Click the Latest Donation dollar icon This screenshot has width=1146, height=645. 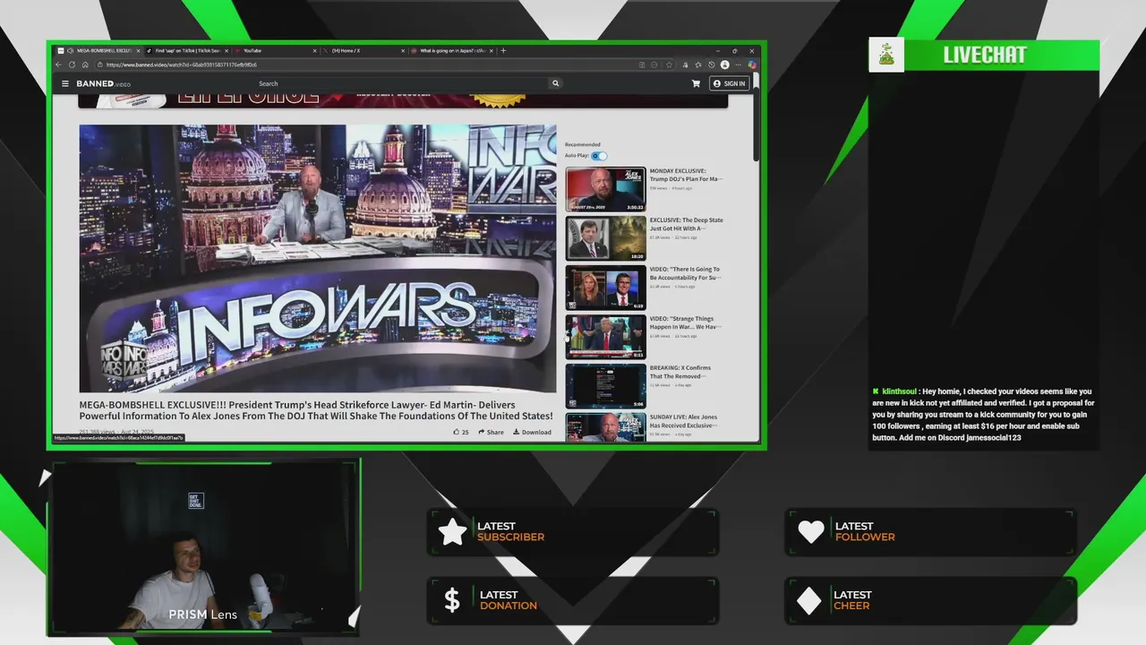[452, 600]
